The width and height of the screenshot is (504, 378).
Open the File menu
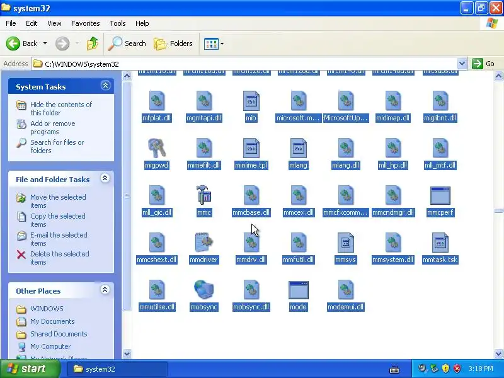(x=11, y=23)
